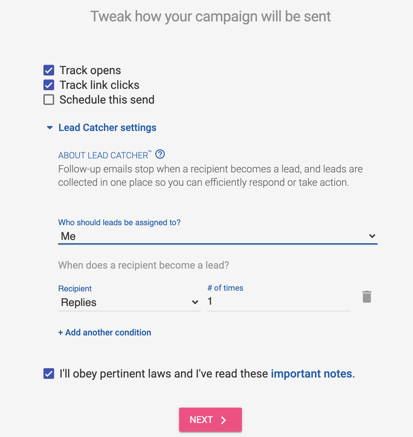Viewport: 413px width, 437px height.
Task: Uncheck the Track opens checkbox
Action: (x=49, y=70)
